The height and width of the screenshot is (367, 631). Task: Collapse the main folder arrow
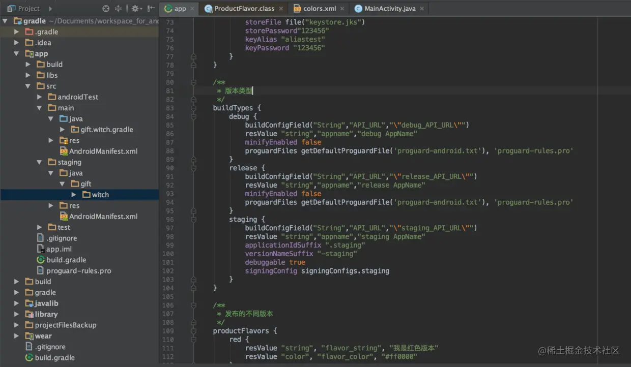(40, 108)
